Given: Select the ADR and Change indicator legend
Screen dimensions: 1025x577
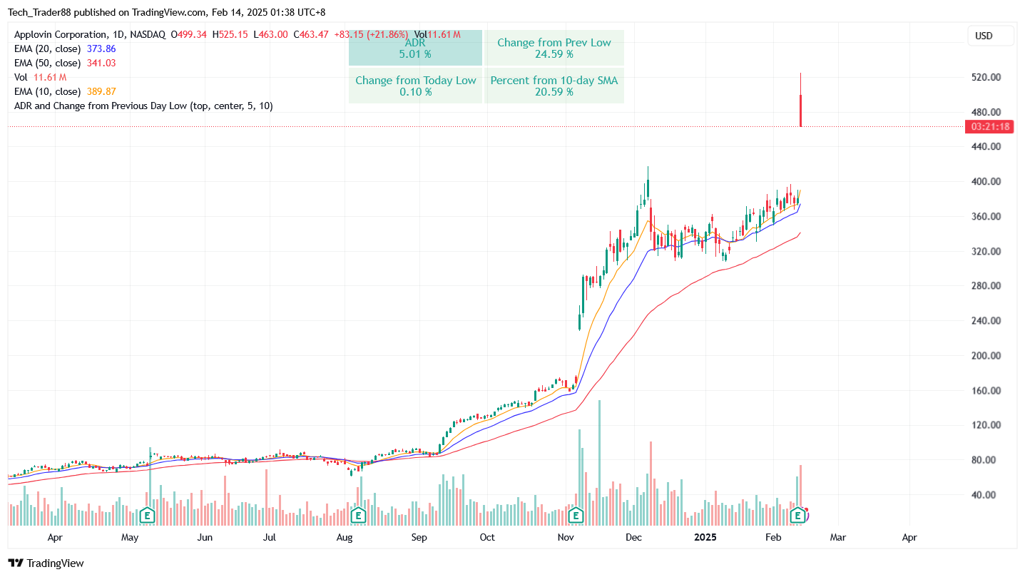Looking at the screenshot, I should coord(143,106).
